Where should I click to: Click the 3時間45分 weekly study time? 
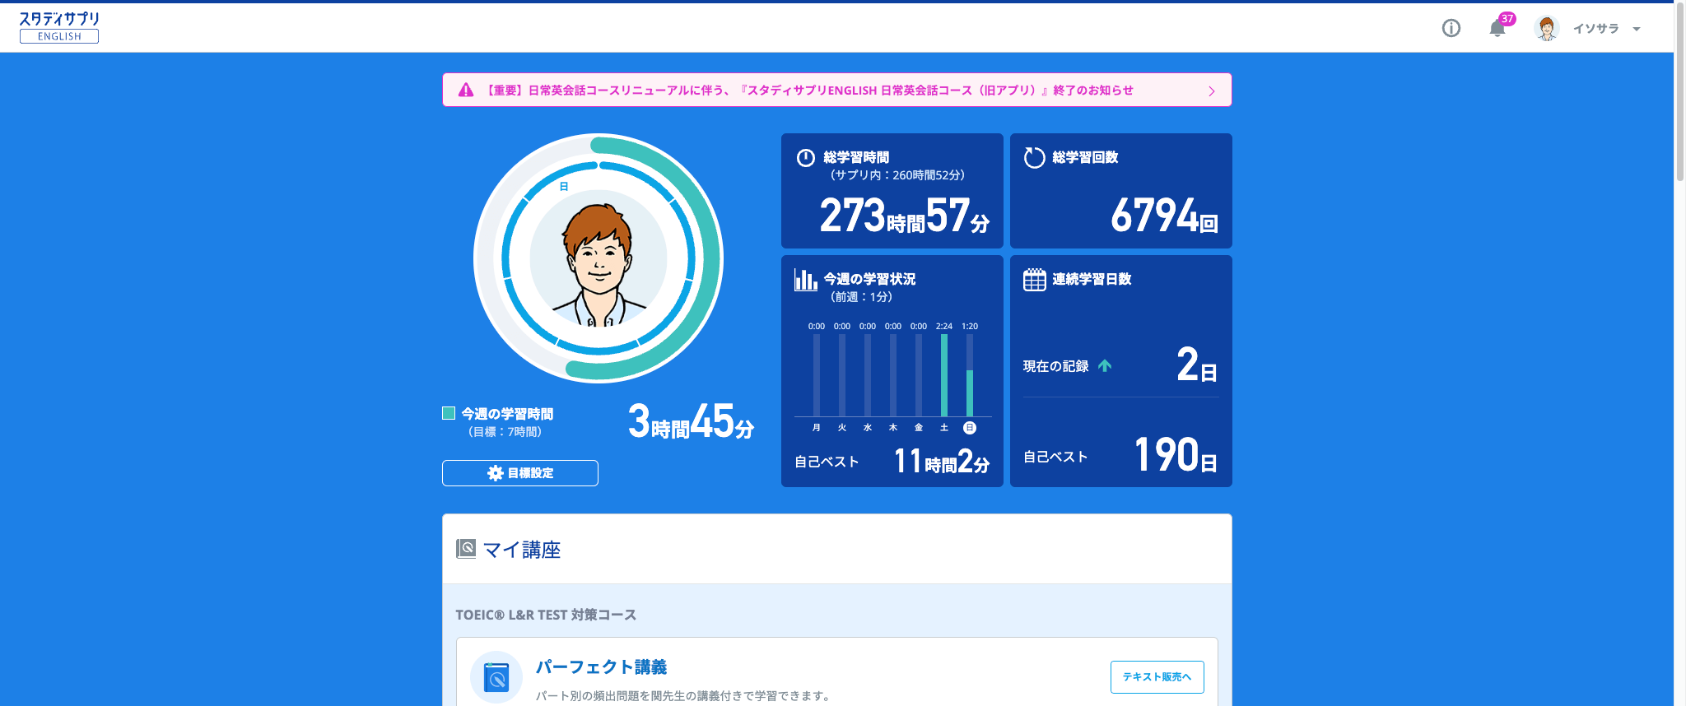(x=691, y=421)
